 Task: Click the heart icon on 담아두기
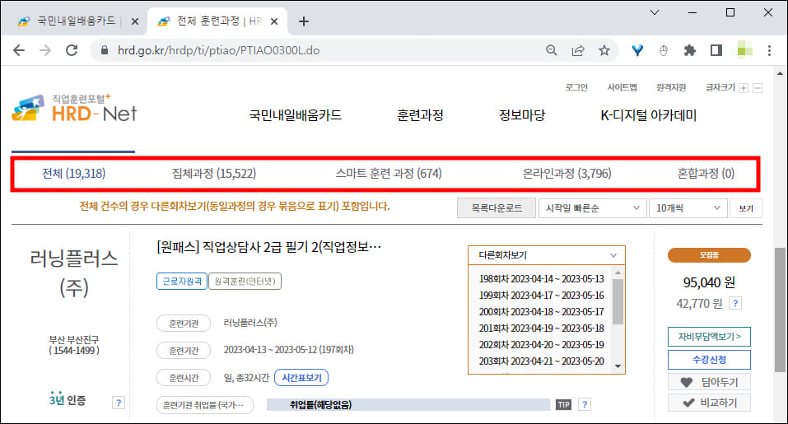[x=687, y=382]
